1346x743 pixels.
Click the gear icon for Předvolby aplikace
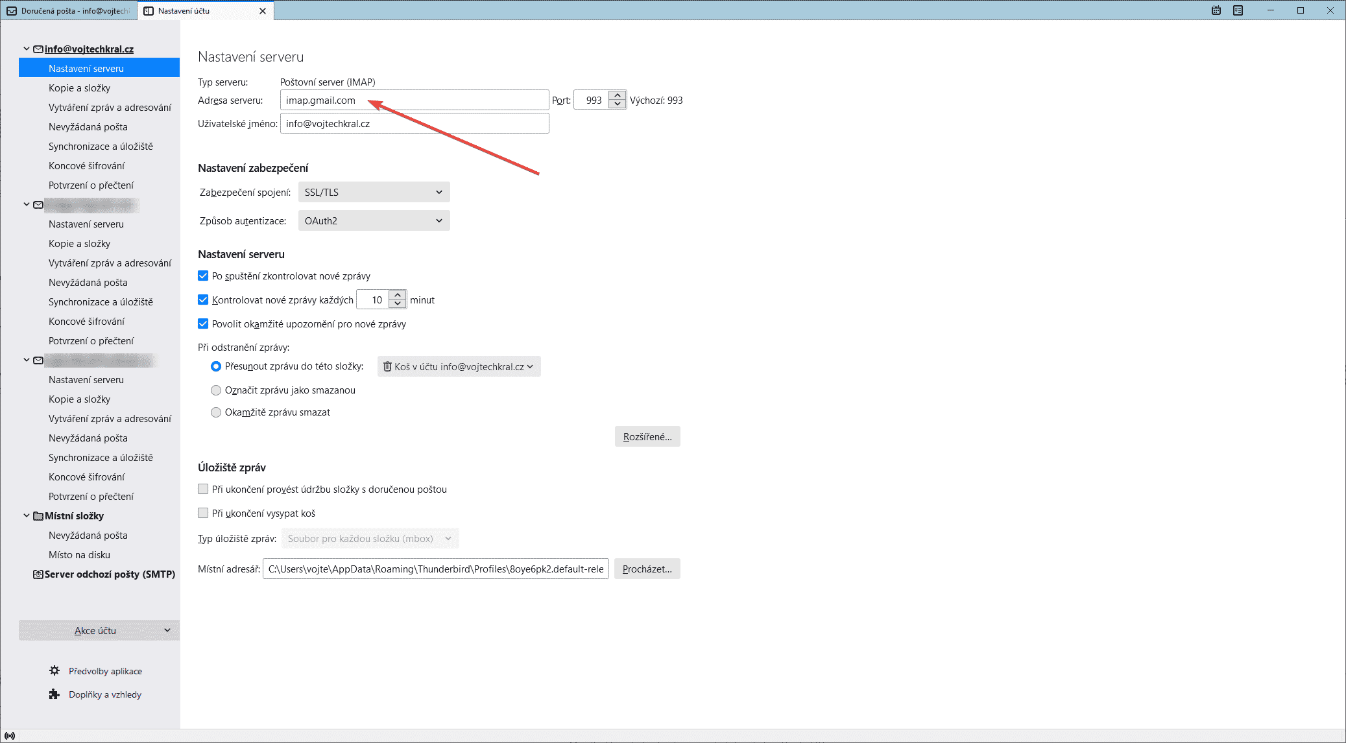[54, 670]
